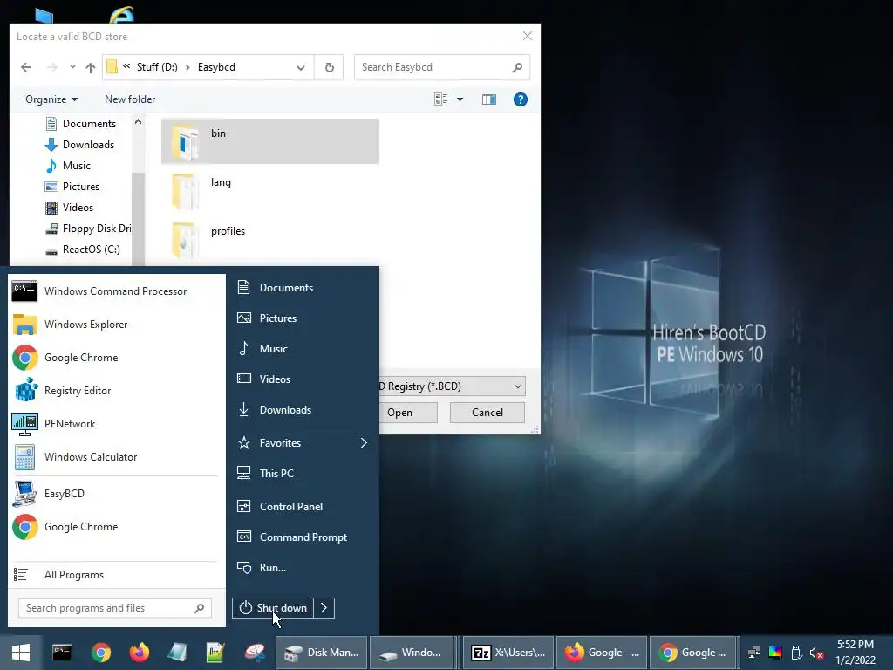Select the profiles folder

(270, 239)
